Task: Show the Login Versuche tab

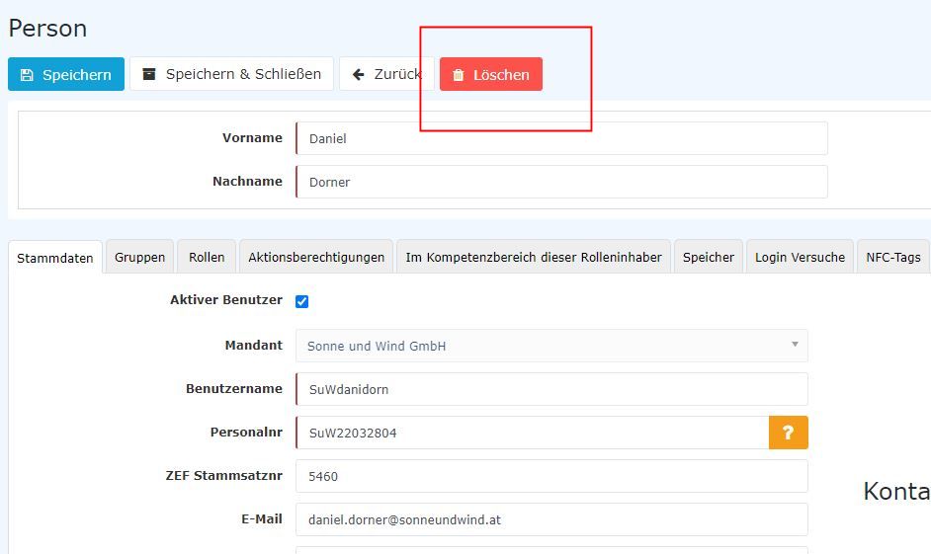Action: 800,257
